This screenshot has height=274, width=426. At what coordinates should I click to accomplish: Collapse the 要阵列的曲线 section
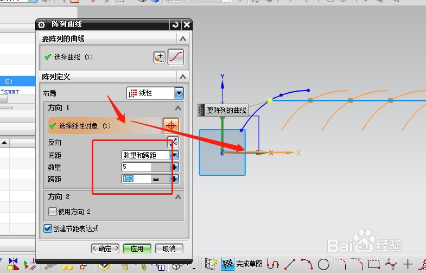(x=183, y=39)
